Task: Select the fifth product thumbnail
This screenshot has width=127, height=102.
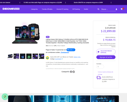Action: point(35,56)
